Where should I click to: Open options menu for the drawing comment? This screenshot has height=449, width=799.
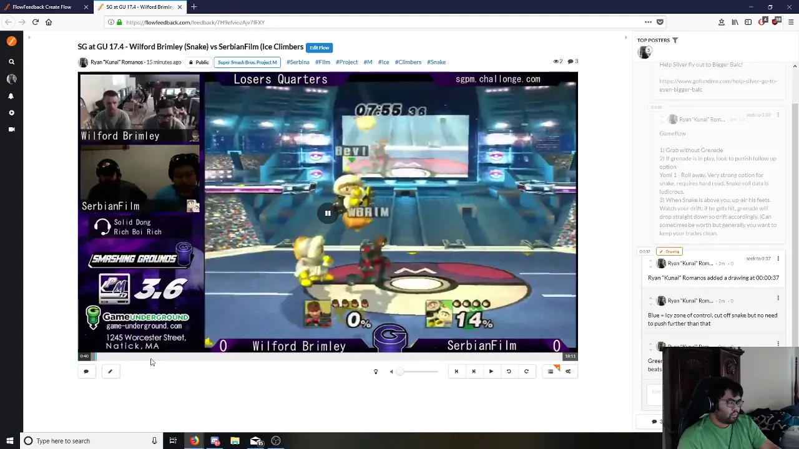point(778,259)
